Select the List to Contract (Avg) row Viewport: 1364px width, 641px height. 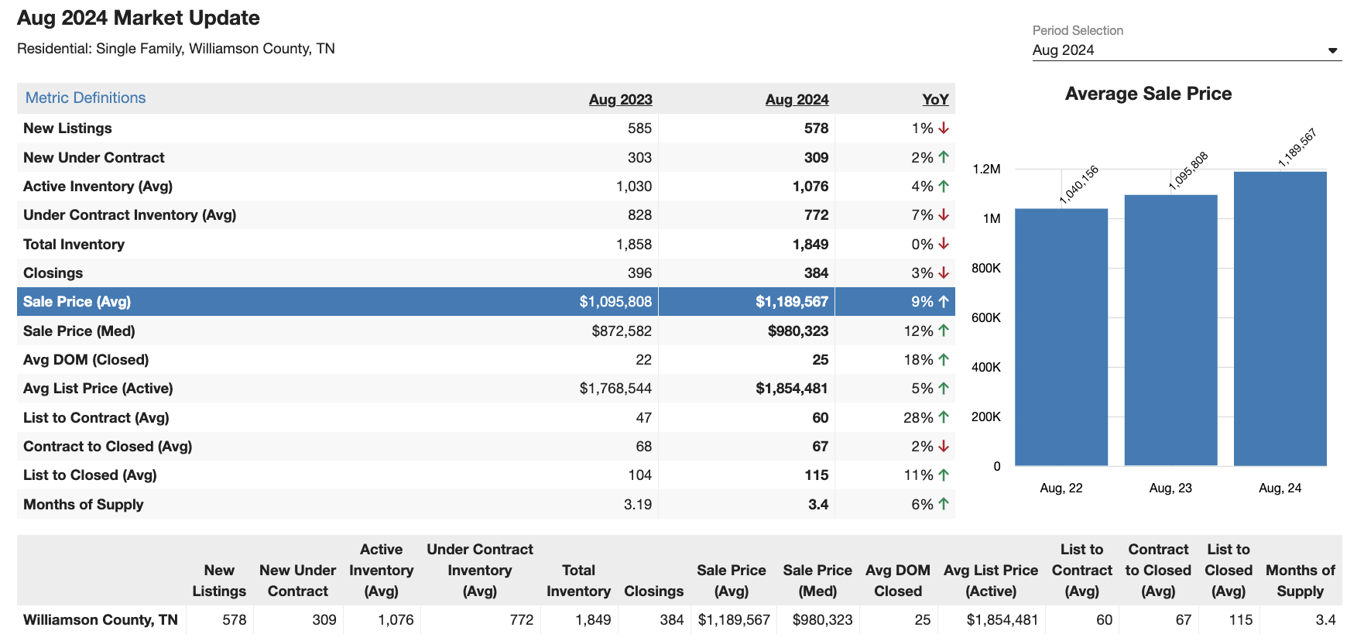(486, 418)
